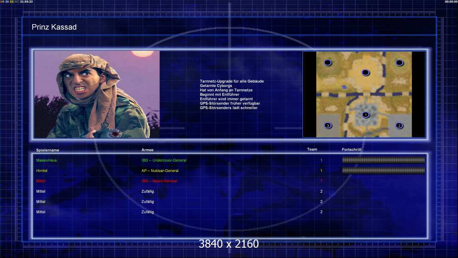The width and height of the screenshot is (458, 258).
Task: Click the Prinz Kassad general portrait
Action: 97,94
